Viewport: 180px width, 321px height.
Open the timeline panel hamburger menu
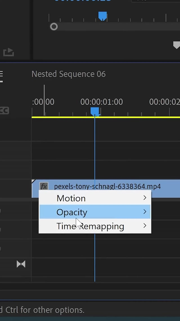(1, 74)
